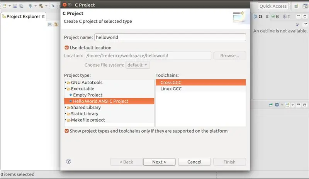
Task: Click the help question mark icon
Action: (x=68, y=162)
